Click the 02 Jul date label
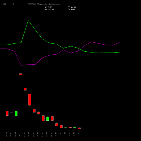This screenshot has width=141, height=141. (29, 134)
